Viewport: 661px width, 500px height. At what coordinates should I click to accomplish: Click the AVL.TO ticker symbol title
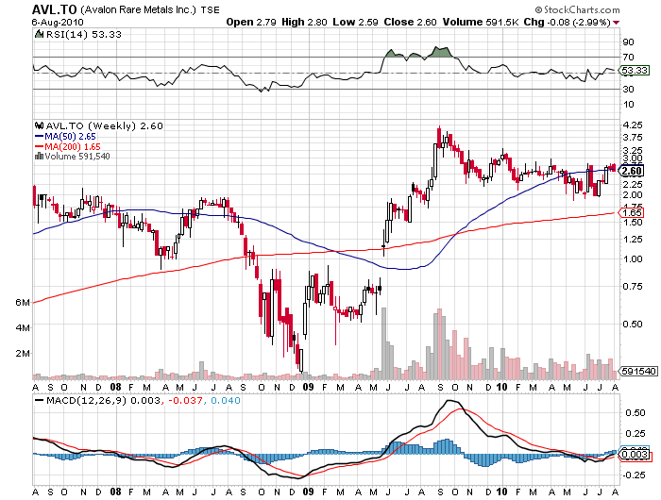54,9
